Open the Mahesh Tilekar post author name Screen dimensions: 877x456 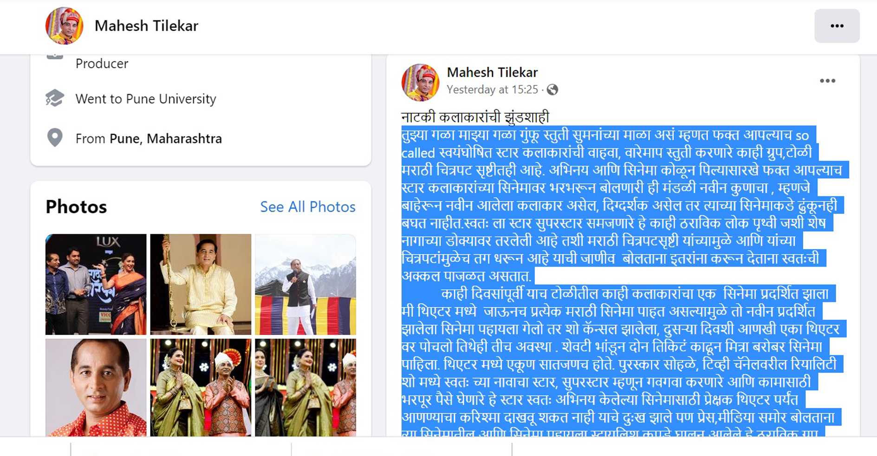[x=492, y=72]
